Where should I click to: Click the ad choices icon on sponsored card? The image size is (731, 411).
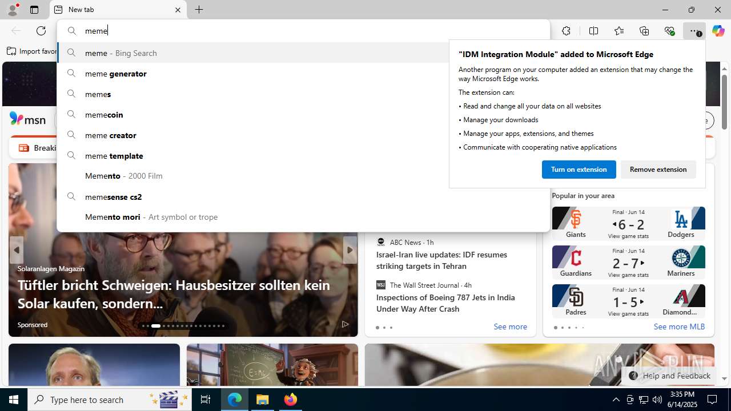pyautogui.click(x=345, y=324)
